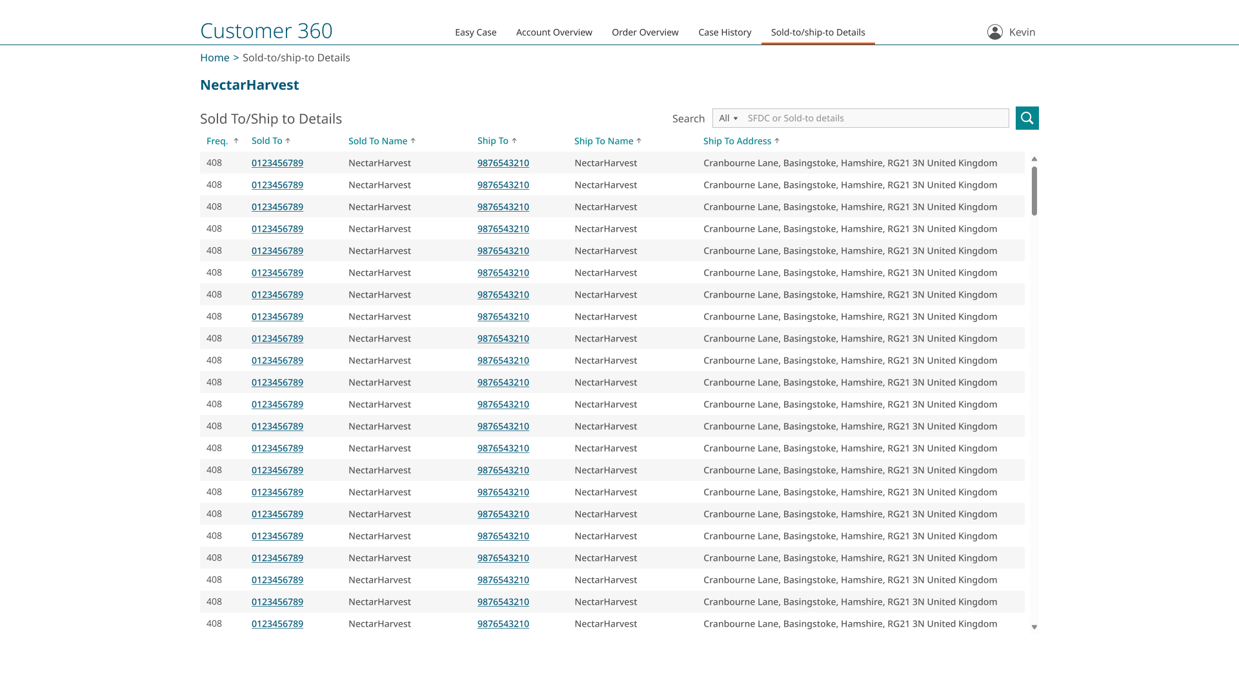
Task: Select the Case History tab
Action: click(x=725, y=32)
